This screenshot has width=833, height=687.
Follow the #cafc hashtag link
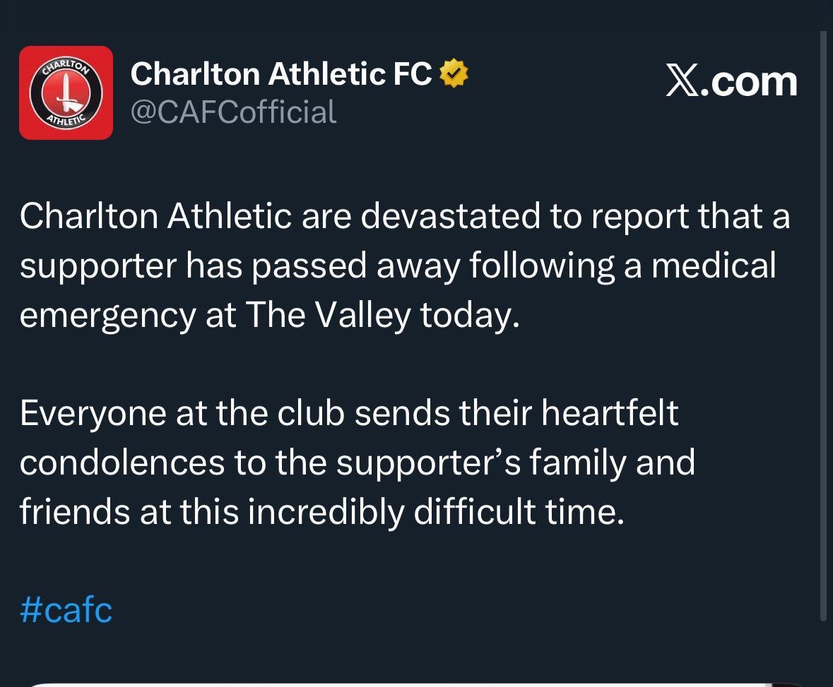point(66,609)
